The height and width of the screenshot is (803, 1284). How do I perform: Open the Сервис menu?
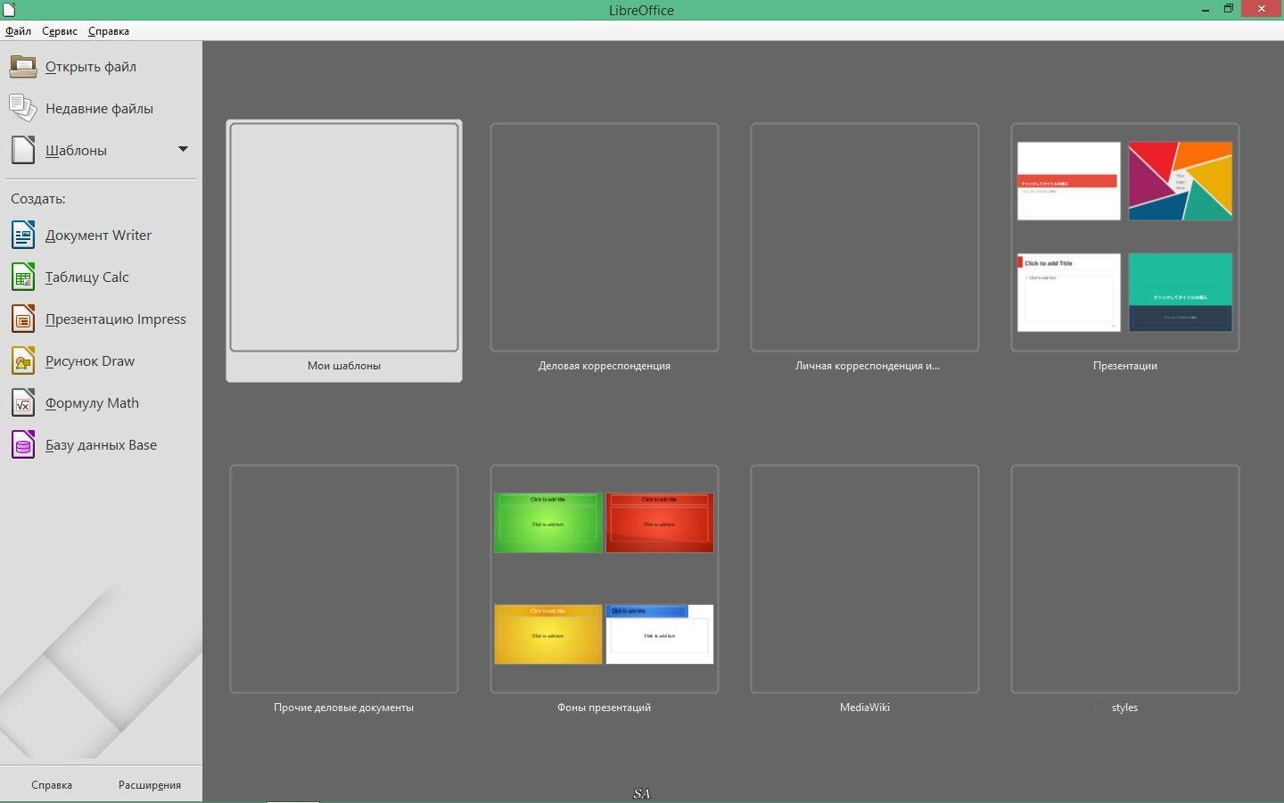click(60, 31)
